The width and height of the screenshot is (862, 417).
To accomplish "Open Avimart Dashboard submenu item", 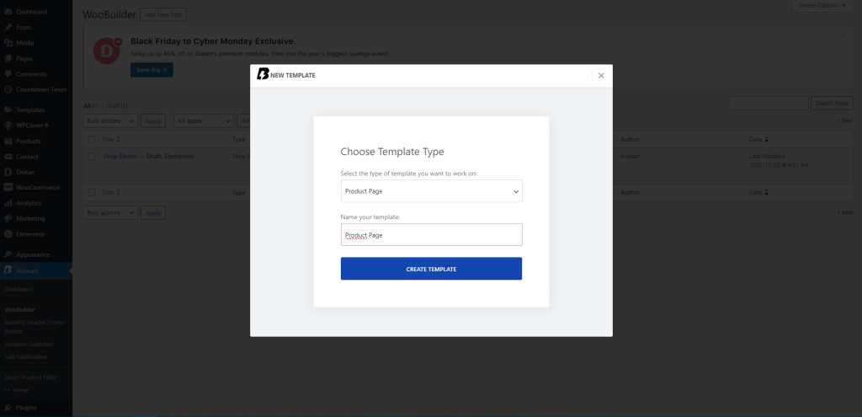I will (19, 289).
